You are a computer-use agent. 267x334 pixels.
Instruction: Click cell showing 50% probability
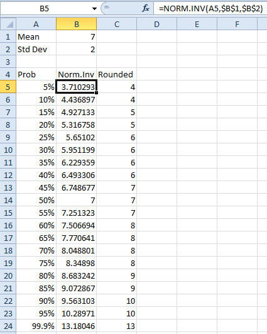tap(36, 200)
